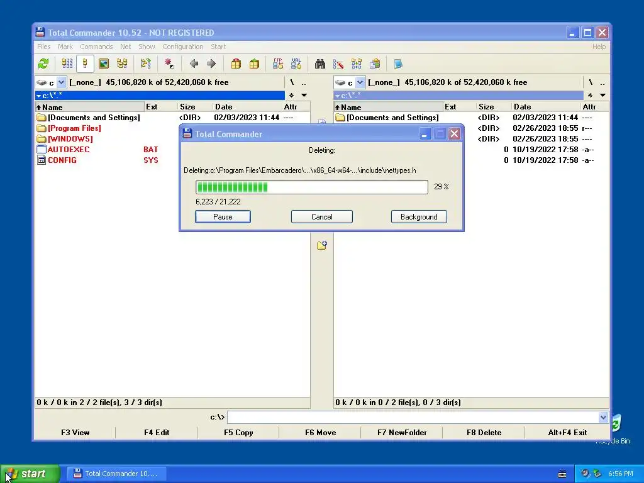Click the copy names to clipboard icon
The height and width of the screenshot is (483, 644).
pos(375,64)
